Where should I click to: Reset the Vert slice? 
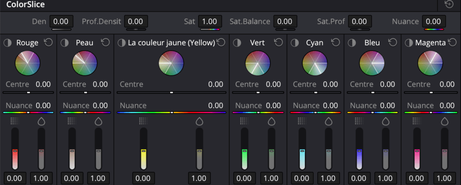[279, 43]
